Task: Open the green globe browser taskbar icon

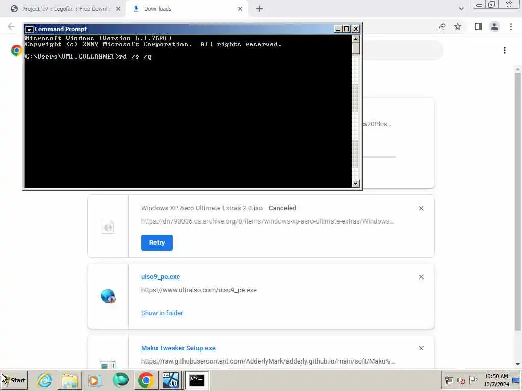Action: [120, 380]
